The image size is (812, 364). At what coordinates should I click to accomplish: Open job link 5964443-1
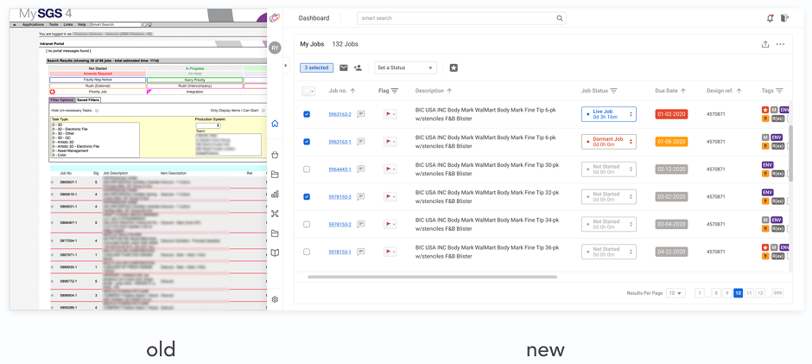(339, 169)
